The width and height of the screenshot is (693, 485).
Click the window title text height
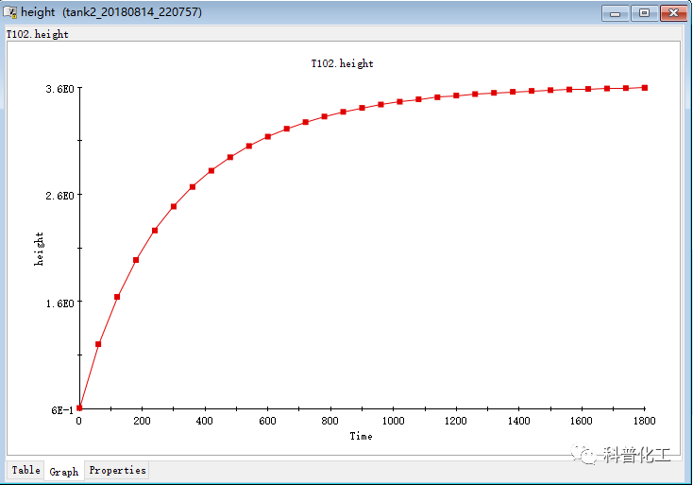click(x=38, y=13)
